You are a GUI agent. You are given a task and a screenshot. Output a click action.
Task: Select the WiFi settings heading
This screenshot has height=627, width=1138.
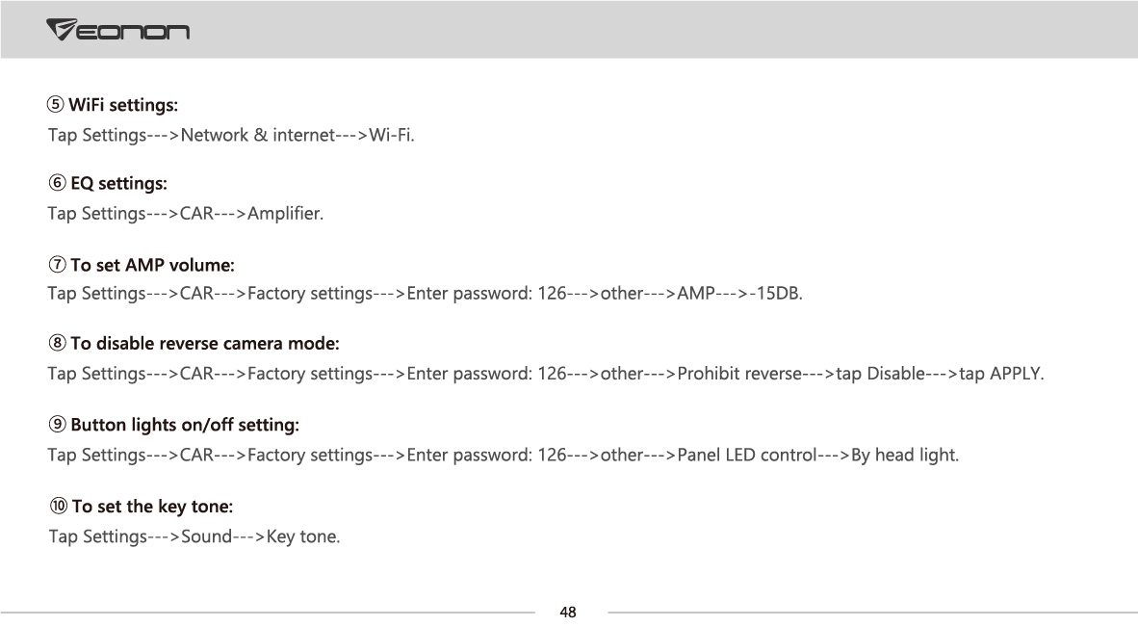point(123,104)
